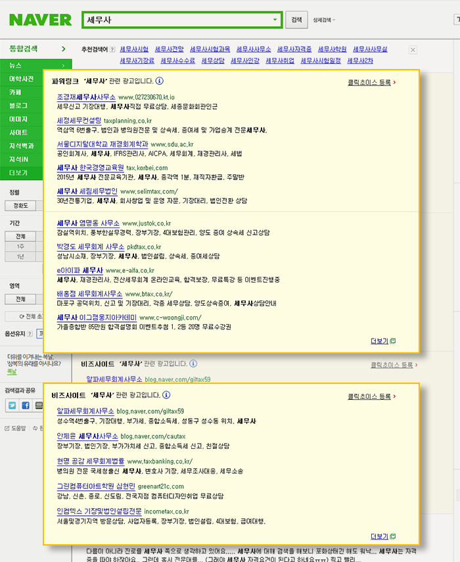Click 클릭초이스 등록 in the 파워링크 box
Screen dimensions: 460x562
[369, 82]
